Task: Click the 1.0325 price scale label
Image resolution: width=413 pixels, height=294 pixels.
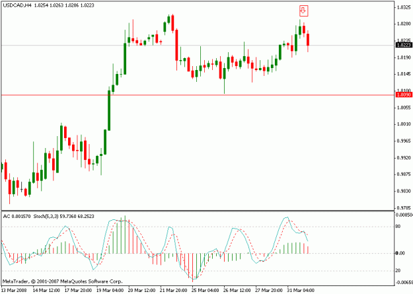Action: 404,7
